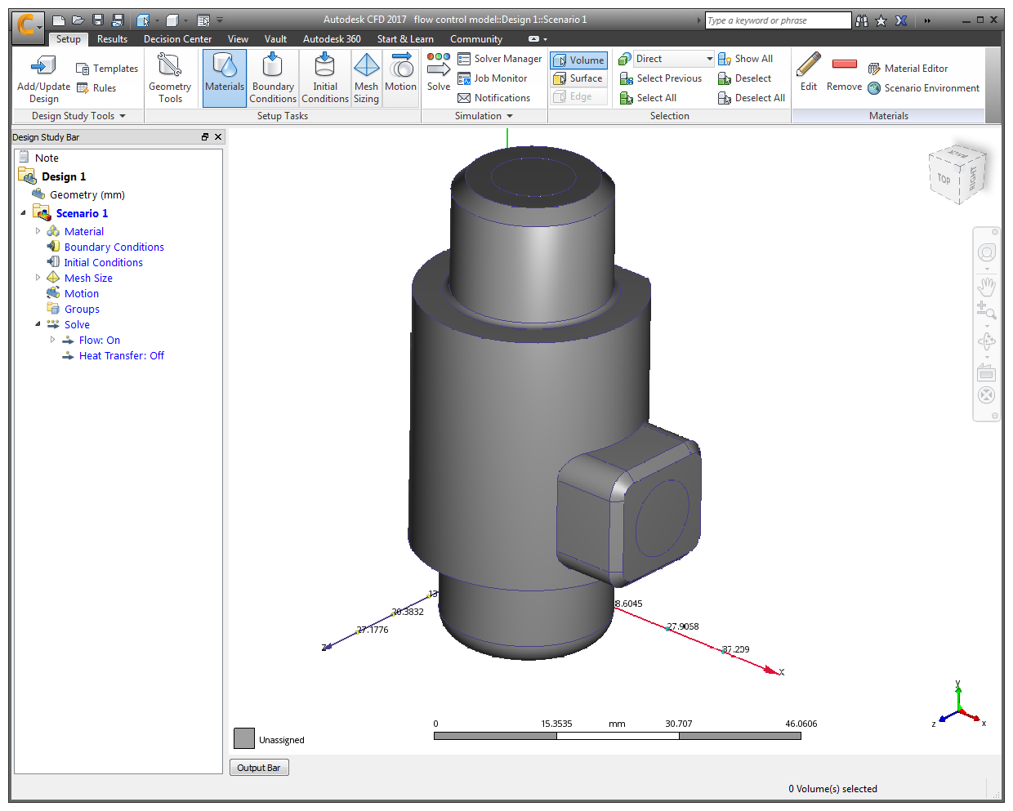Viewport: 1013px width, 811px height.
Task: Select the Materials setup task
Action: tap(225, 78)
